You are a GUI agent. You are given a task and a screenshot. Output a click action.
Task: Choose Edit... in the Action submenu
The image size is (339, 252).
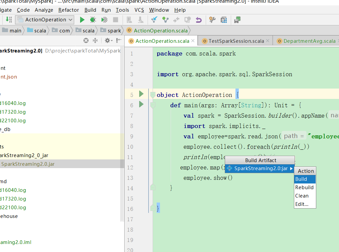(305, 204)
